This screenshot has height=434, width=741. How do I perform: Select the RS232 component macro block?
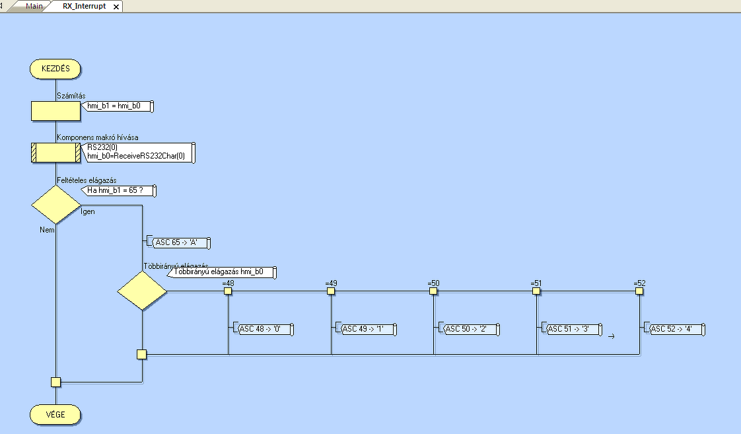click(x=55, y=153)
